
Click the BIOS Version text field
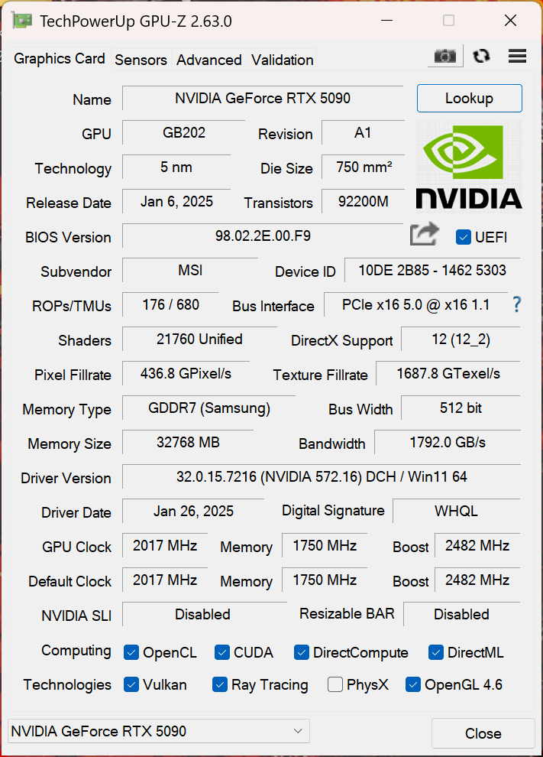click(x=263, y=236)
